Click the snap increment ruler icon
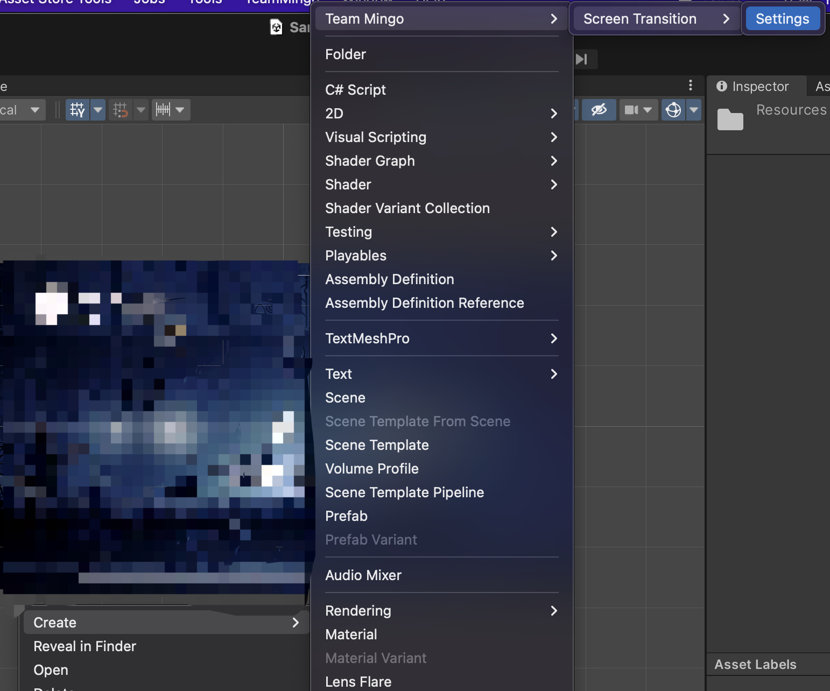The image size is (830, 691). coord(163,110)
